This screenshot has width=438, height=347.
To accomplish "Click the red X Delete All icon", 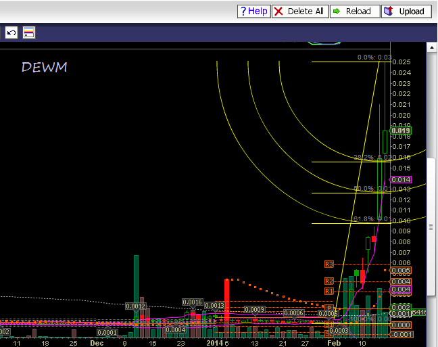I will pos(280,11).
